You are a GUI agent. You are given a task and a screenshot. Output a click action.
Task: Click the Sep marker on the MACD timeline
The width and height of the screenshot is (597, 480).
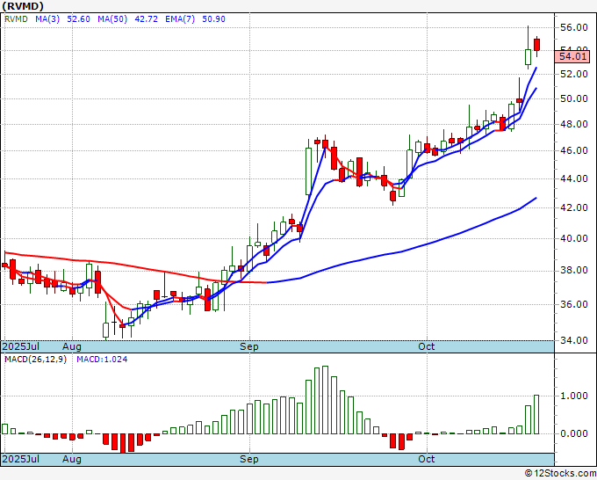(249, 459)
